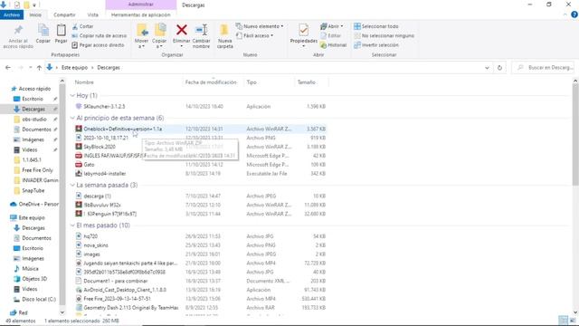This screenshot has width=579, height=326.
Task: Open Música in navigation pane
Action: coord(26,269)
